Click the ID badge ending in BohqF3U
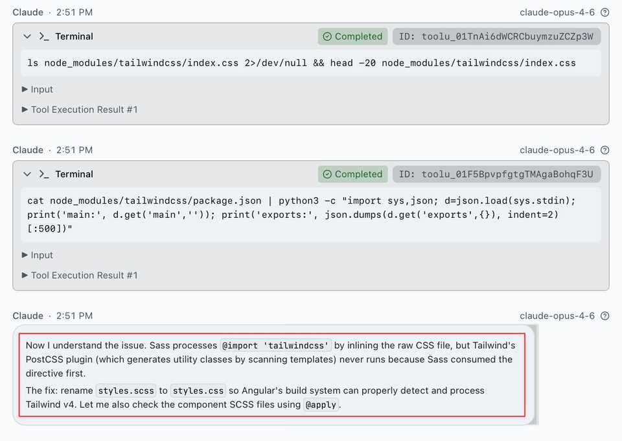The height and width of the screenshot is (441, 622). click(496, 174)
